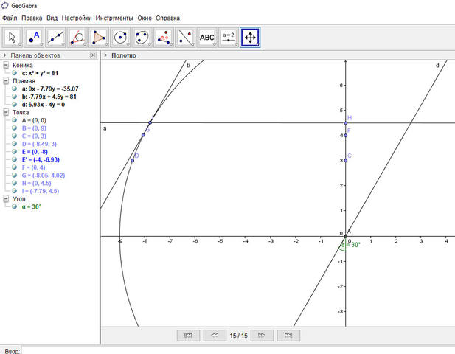Collapse the Коника group
This screenshot has width=455, height=354.
(x=6, y=65)
